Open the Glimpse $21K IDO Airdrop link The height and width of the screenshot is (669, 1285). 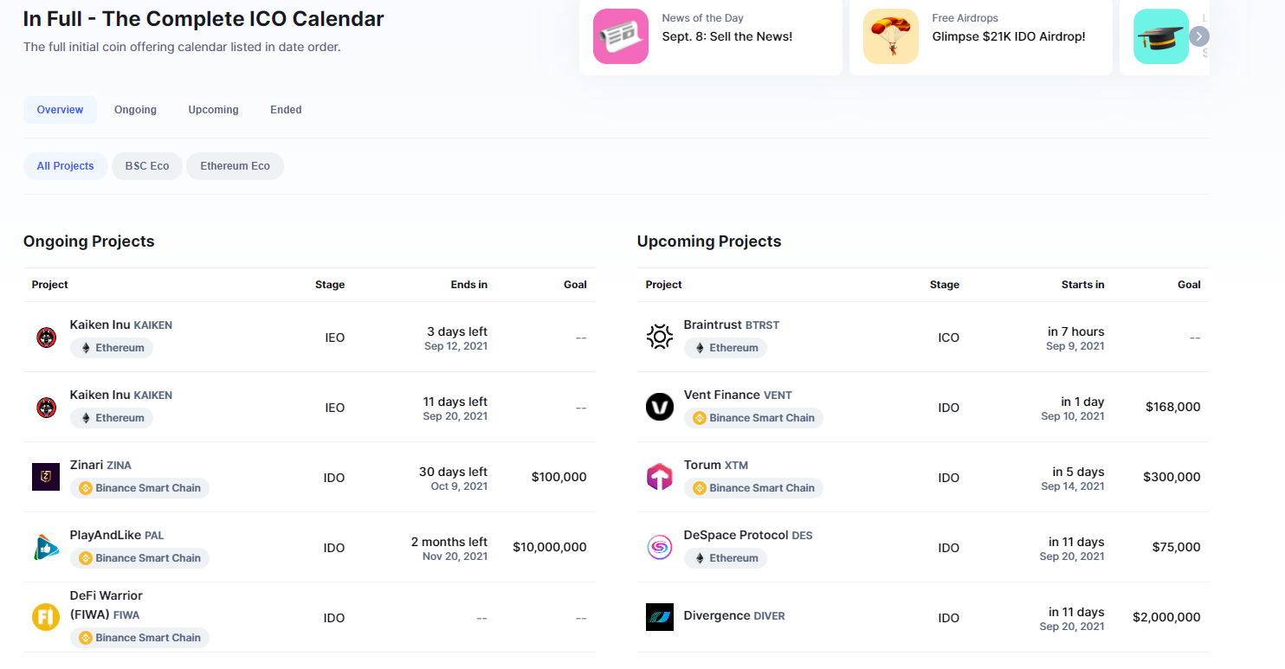pos(1009,36)
